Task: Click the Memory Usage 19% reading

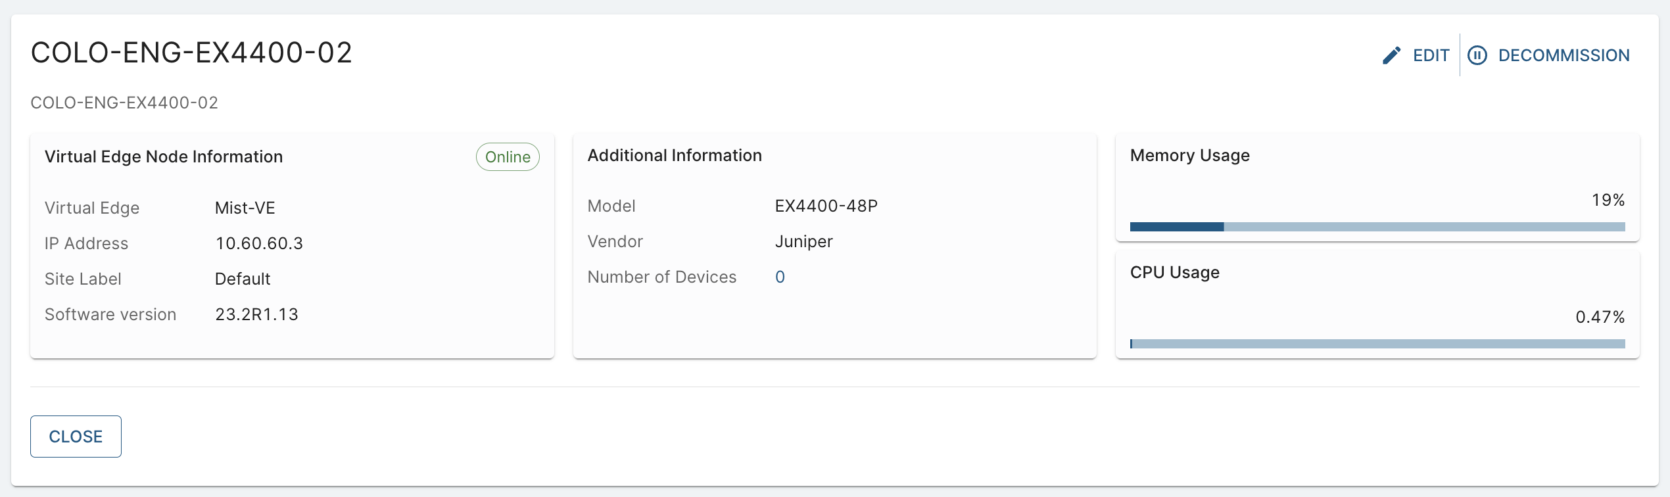Action: pos(1608,200)
